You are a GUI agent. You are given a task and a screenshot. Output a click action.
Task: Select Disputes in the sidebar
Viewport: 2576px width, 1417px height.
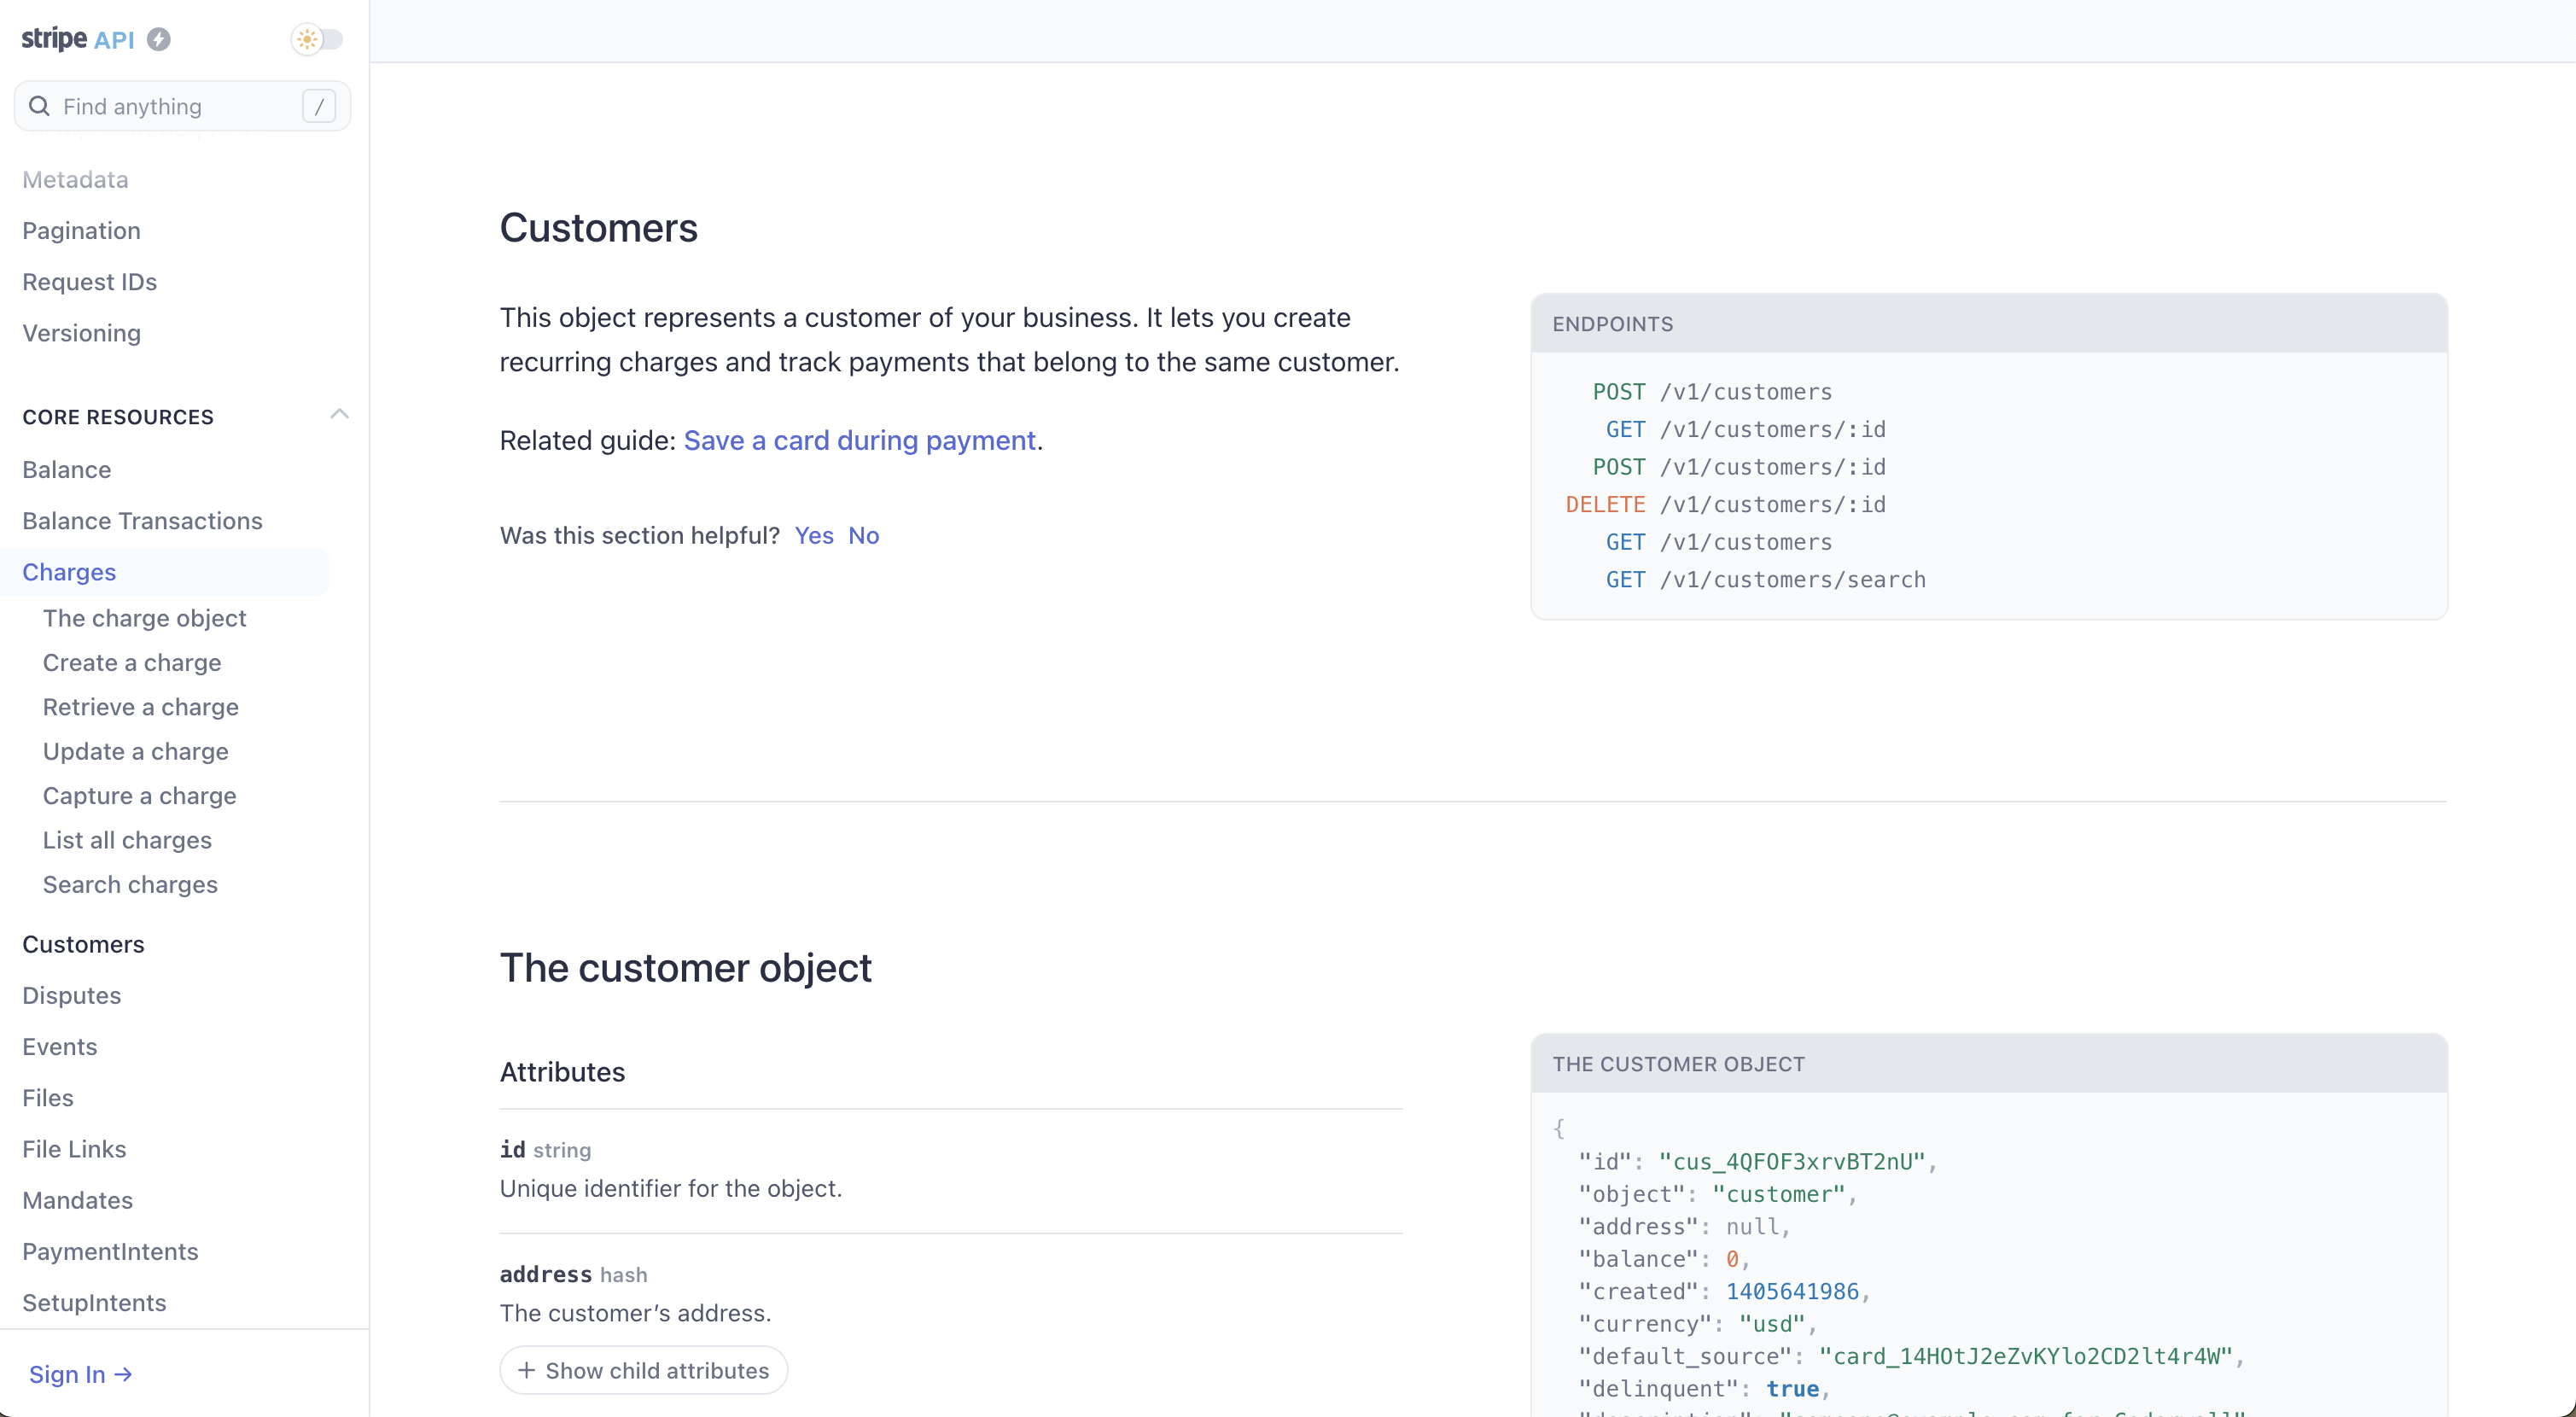tap(72, 996)
